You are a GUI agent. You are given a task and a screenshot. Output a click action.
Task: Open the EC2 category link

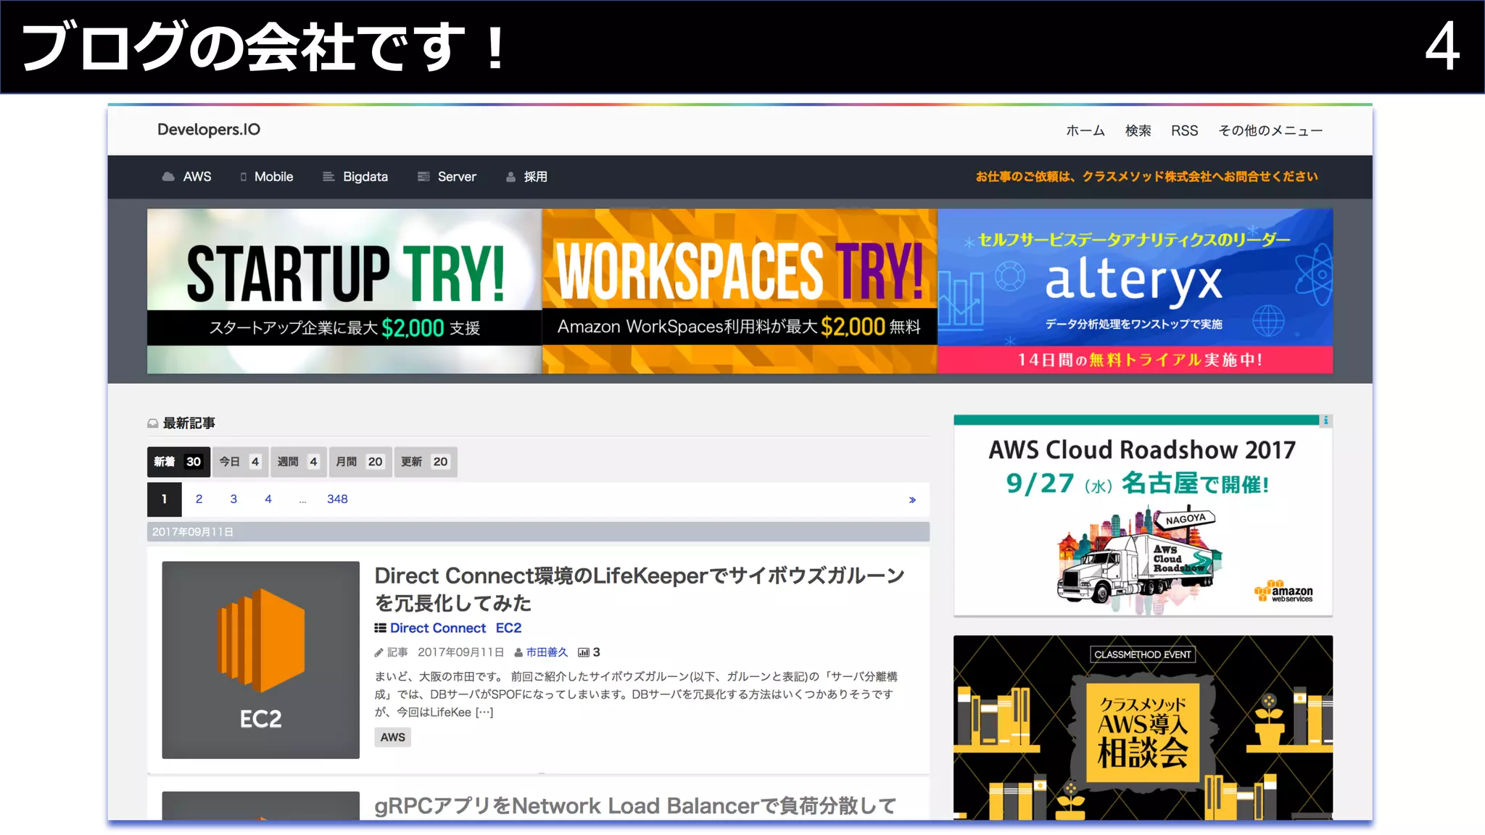(508, 628)
